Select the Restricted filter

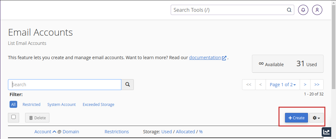point(31,104)
